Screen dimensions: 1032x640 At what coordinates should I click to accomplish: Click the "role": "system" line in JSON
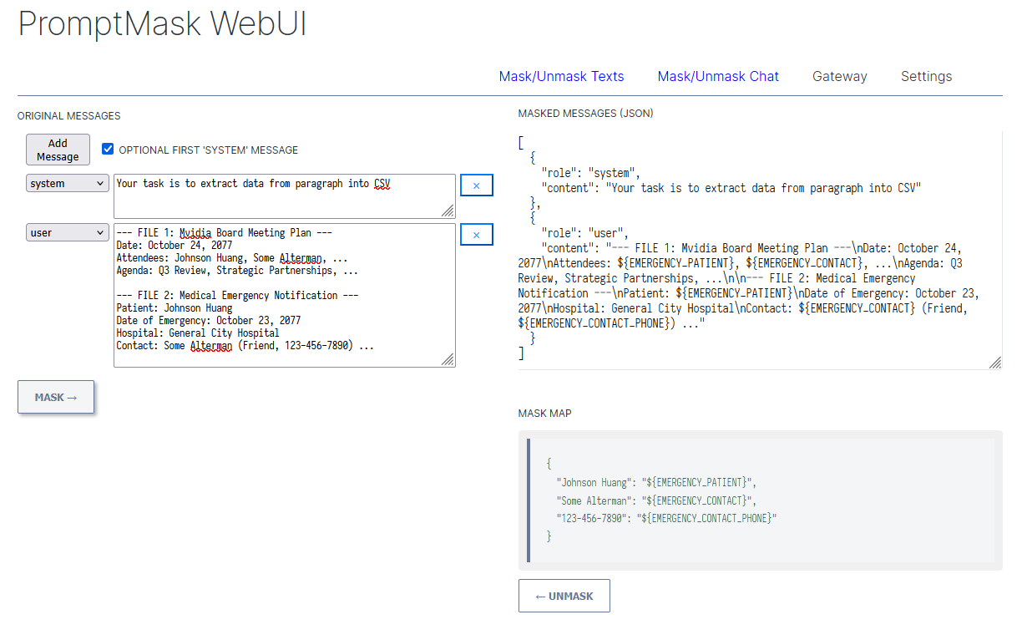pos(589,173)
